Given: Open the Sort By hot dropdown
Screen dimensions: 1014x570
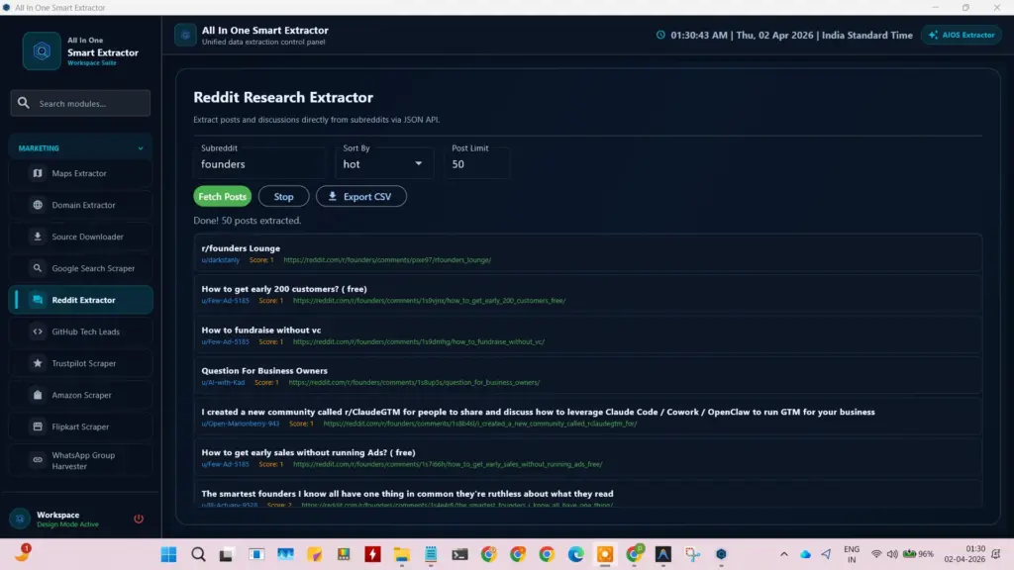Looking at the screenshot, I should [383, 164].
